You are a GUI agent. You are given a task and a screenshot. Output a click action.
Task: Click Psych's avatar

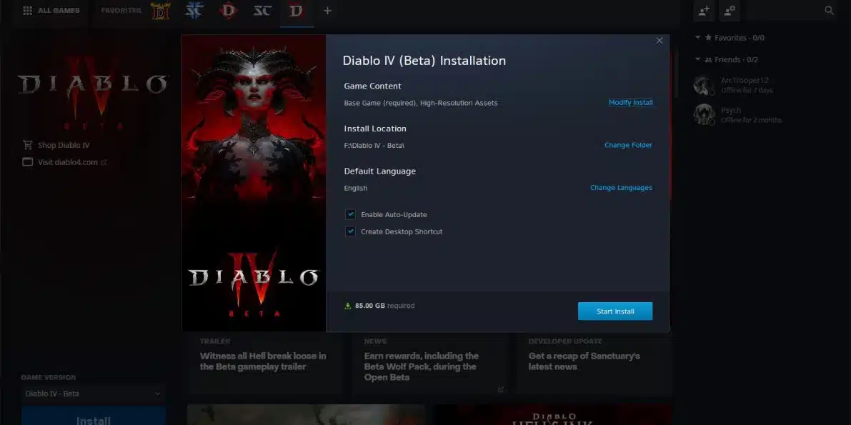click(x=703, y=114)
